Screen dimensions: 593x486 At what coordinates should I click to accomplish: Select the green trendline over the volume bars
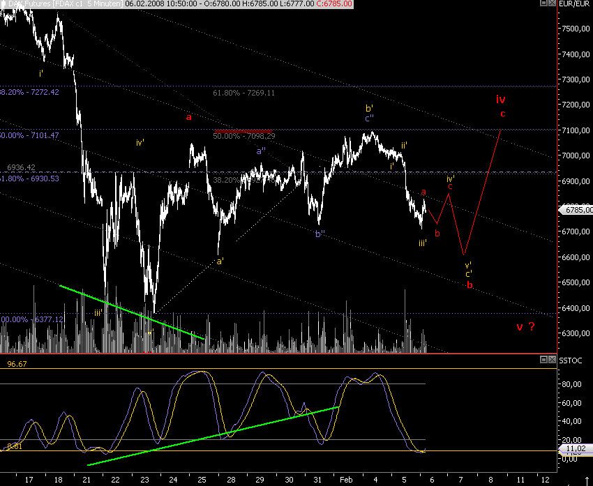pos(132,312)
